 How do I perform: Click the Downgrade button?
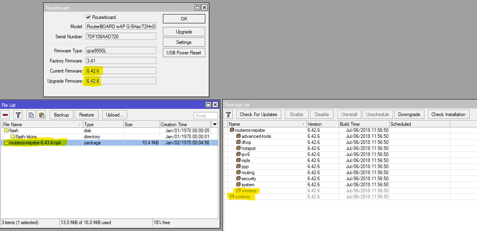(x=409, y=114)
